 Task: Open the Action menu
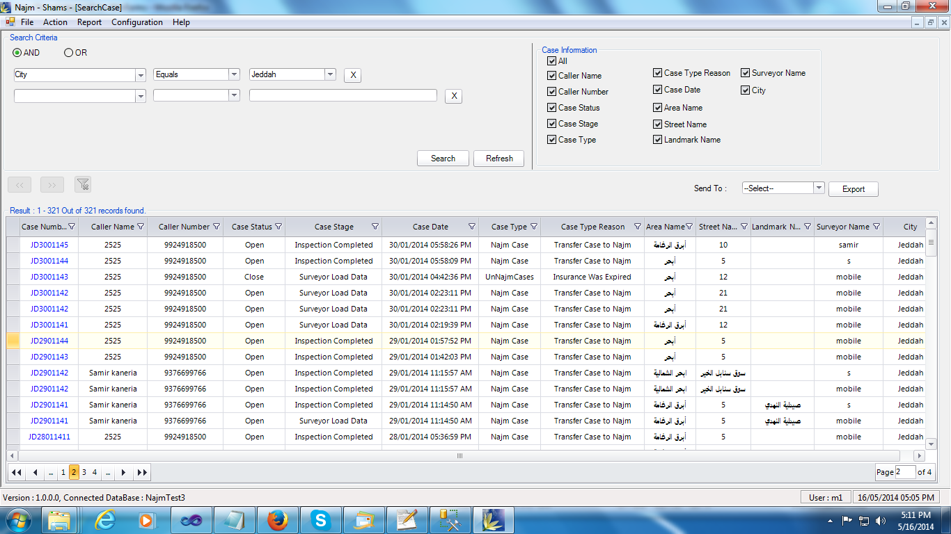(x=55, y=22)
